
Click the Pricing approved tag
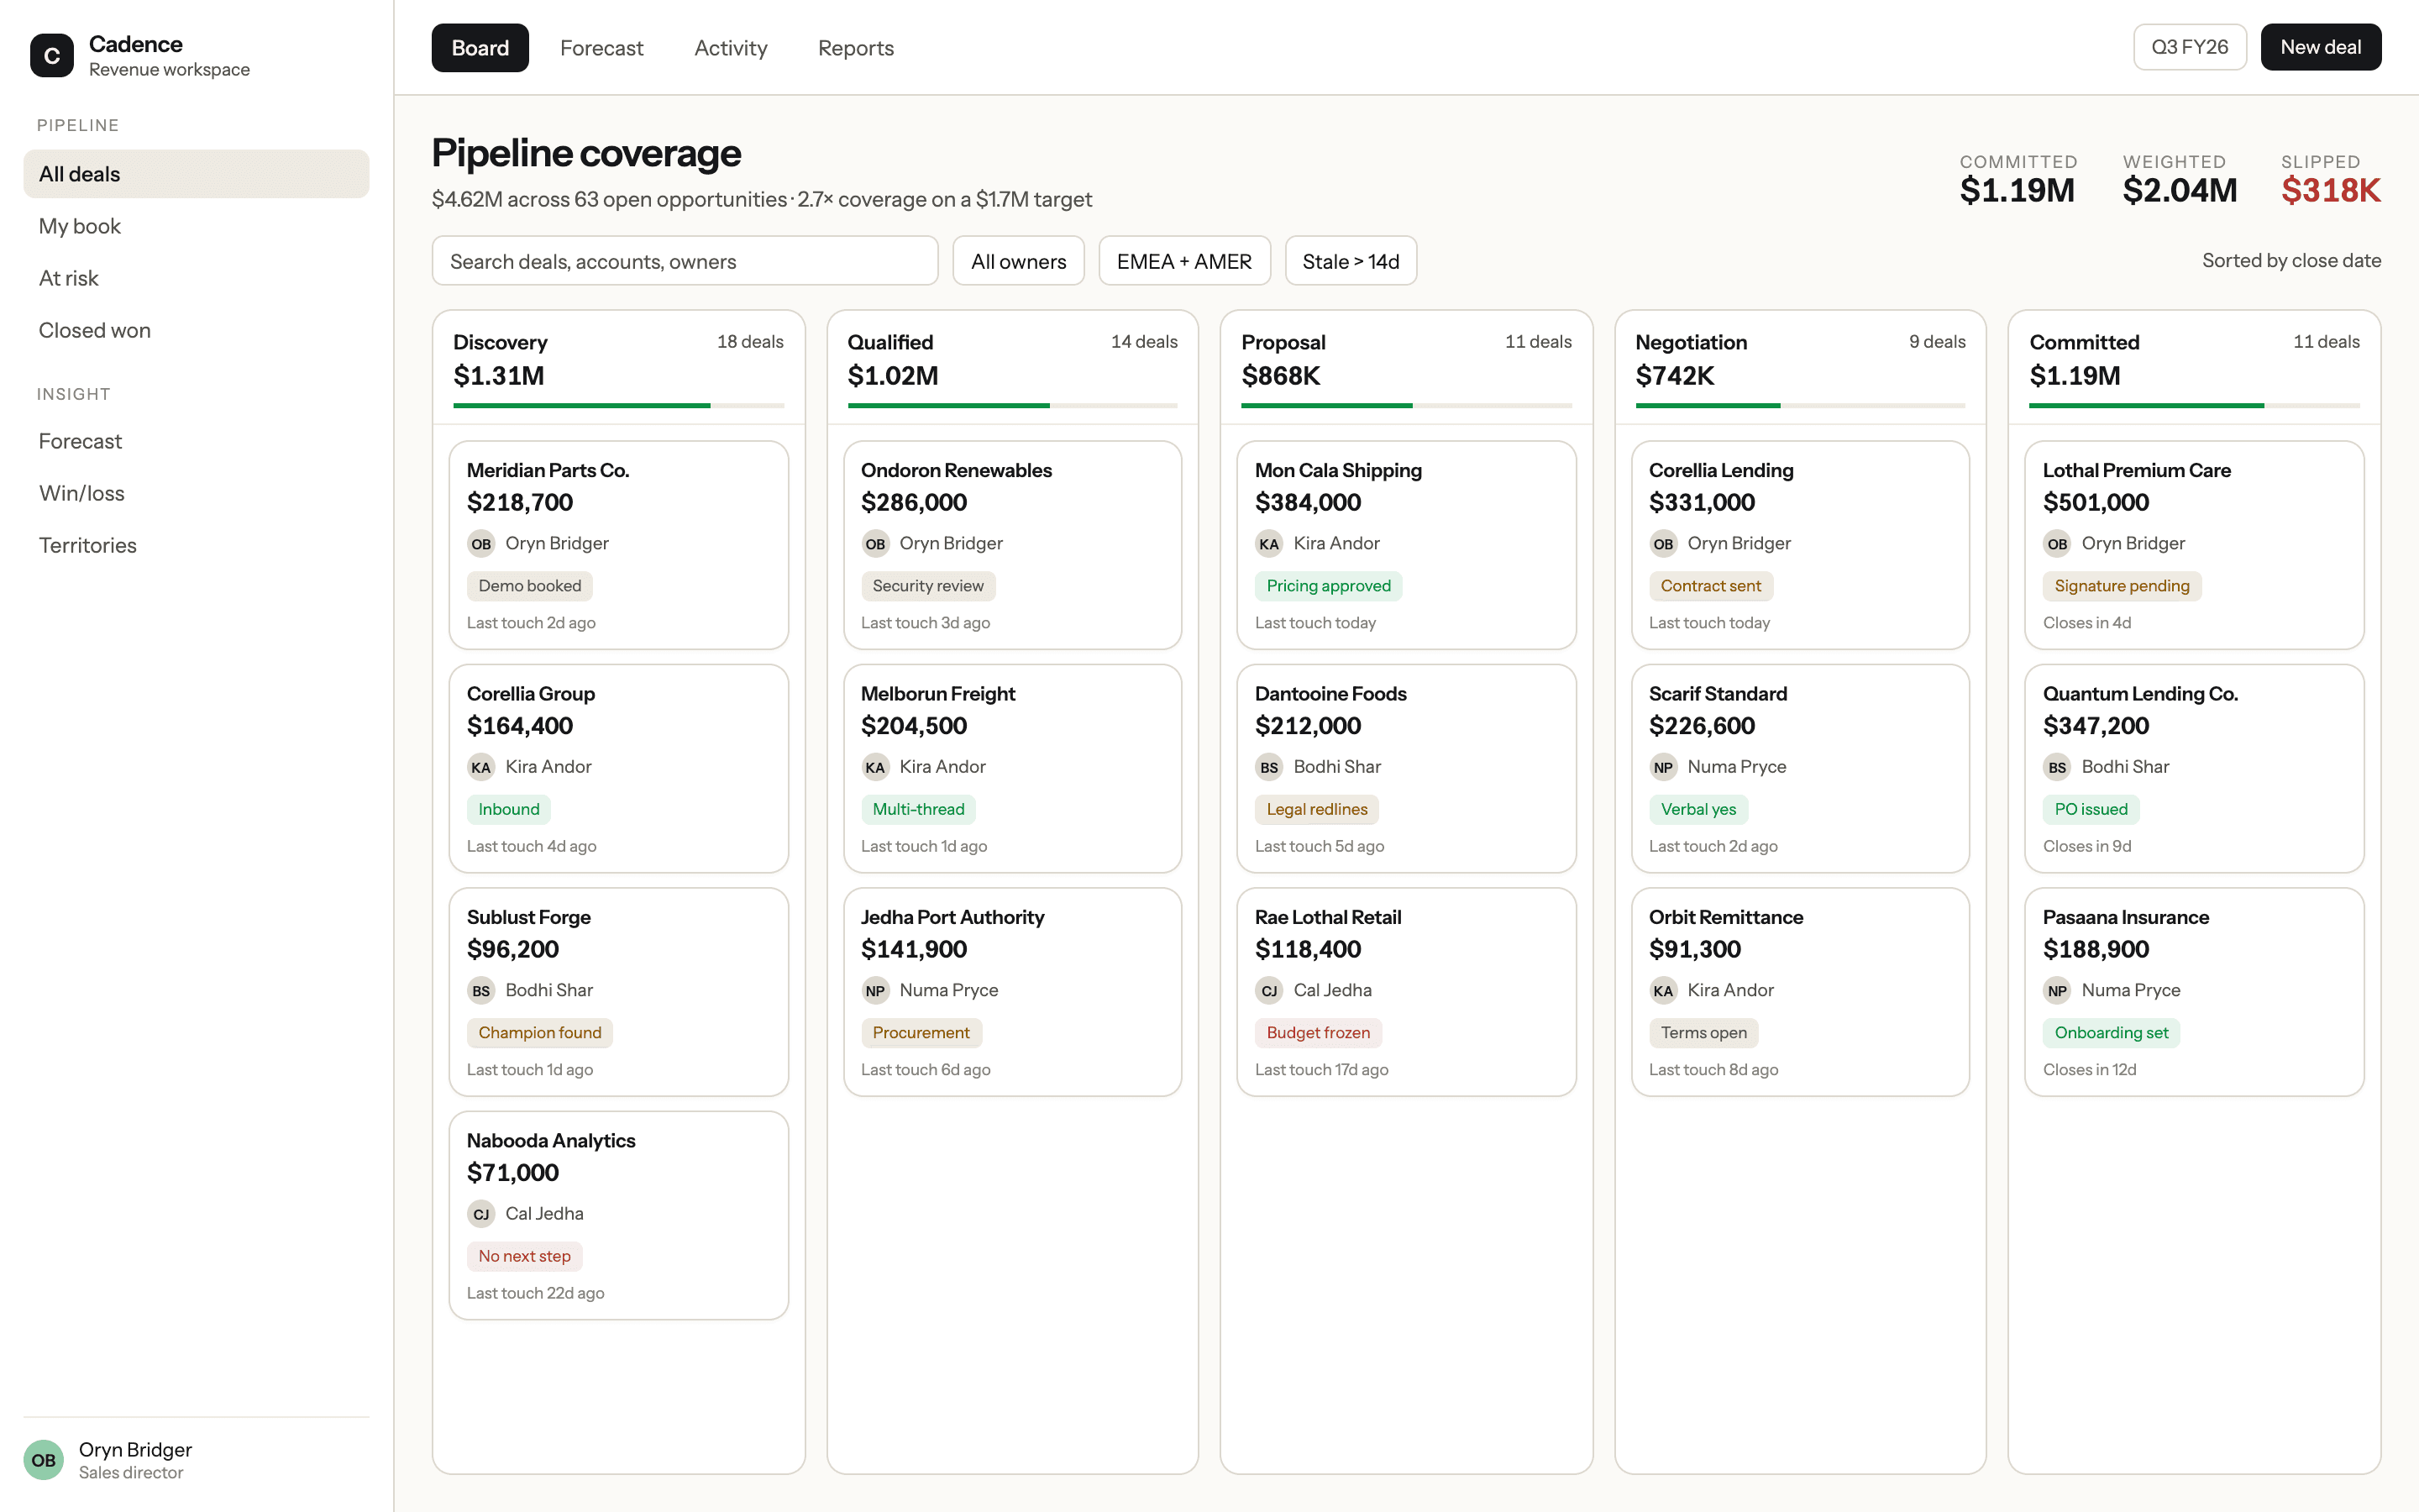tap(1329, 586)
